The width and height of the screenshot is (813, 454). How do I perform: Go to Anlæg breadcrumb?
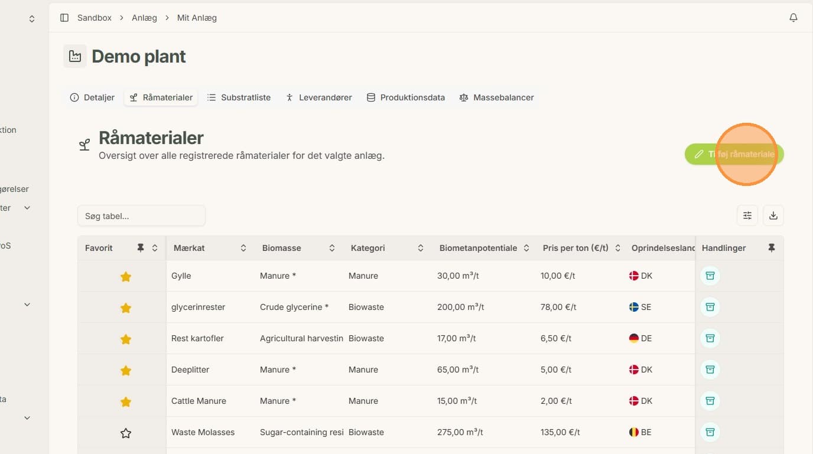144,18
